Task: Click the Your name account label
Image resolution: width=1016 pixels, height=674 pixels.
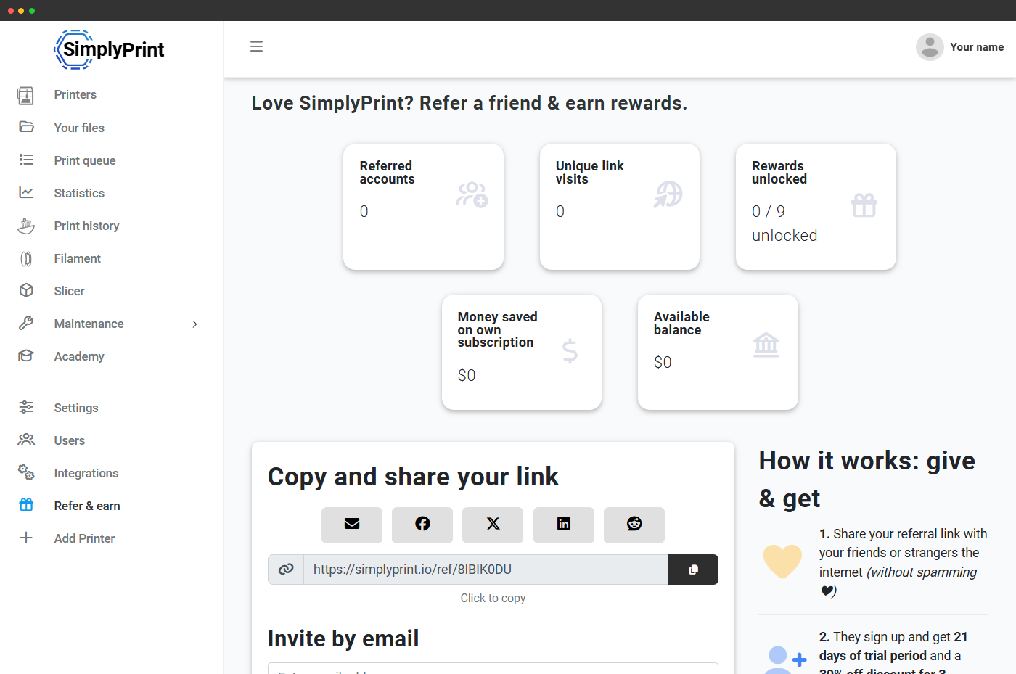Action: point(977,47)
